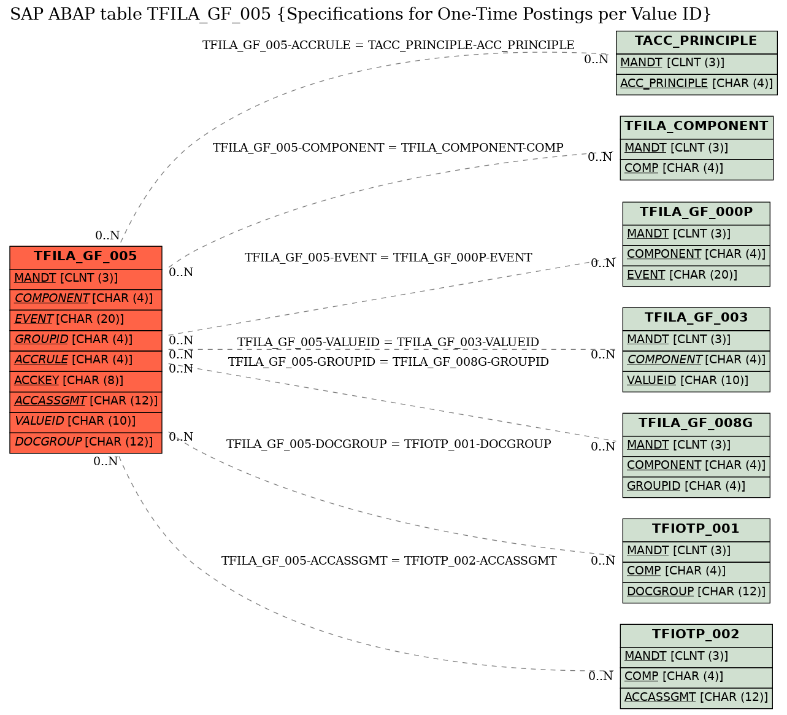Select MANDT field in TACC_PRINCIPLE table
787x715 pixels.
[696, 63]
